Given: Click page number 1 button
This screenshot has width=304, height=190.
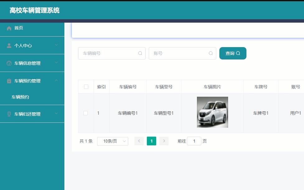Looking at the screenshot, I should coord(152,141).
